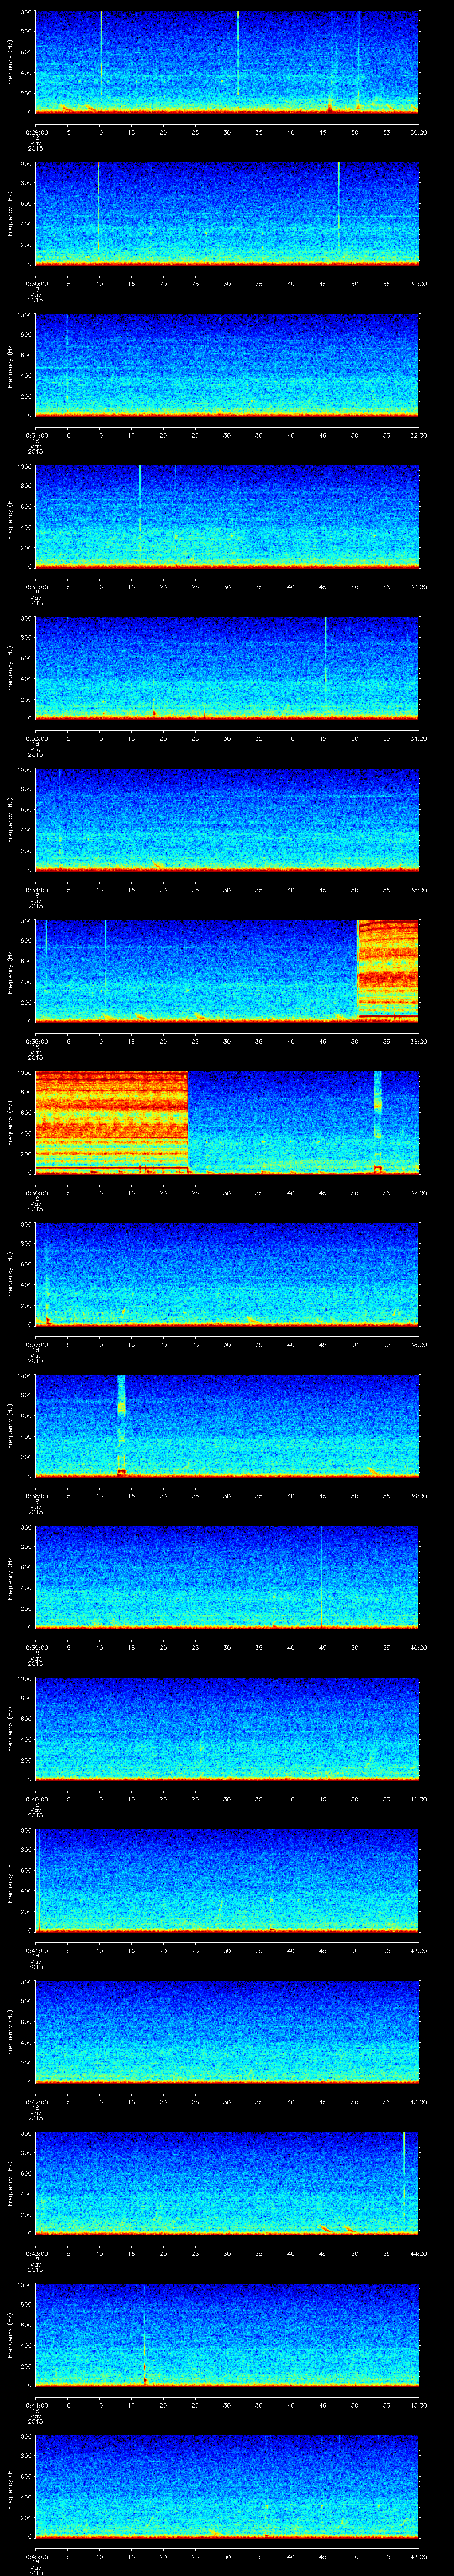Open the spectrogram panel starting at 0:44:00

tap(227, 2335)
